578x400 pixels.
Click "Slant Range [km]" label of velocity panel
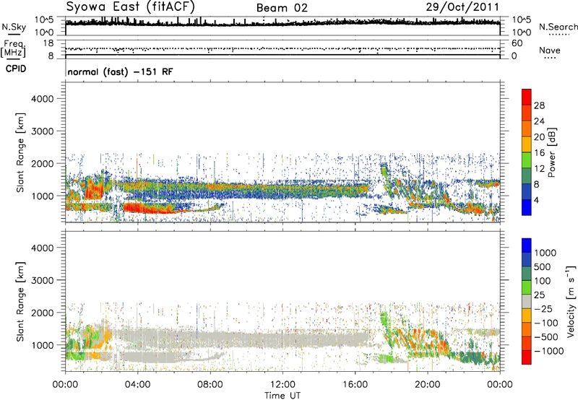[20, 301]
